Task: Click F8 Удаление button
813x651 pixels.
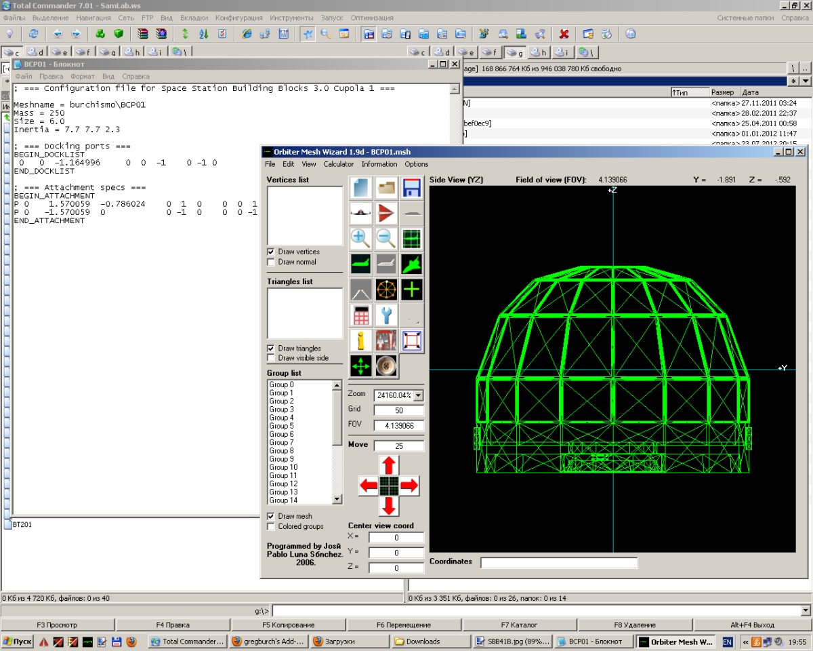Action: (x=635, y=625)
